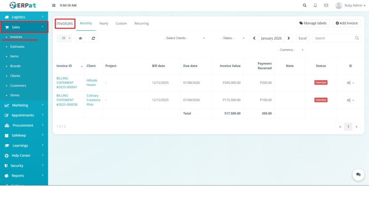
Task: Click the Add invoice button
Action: [346, 23]
